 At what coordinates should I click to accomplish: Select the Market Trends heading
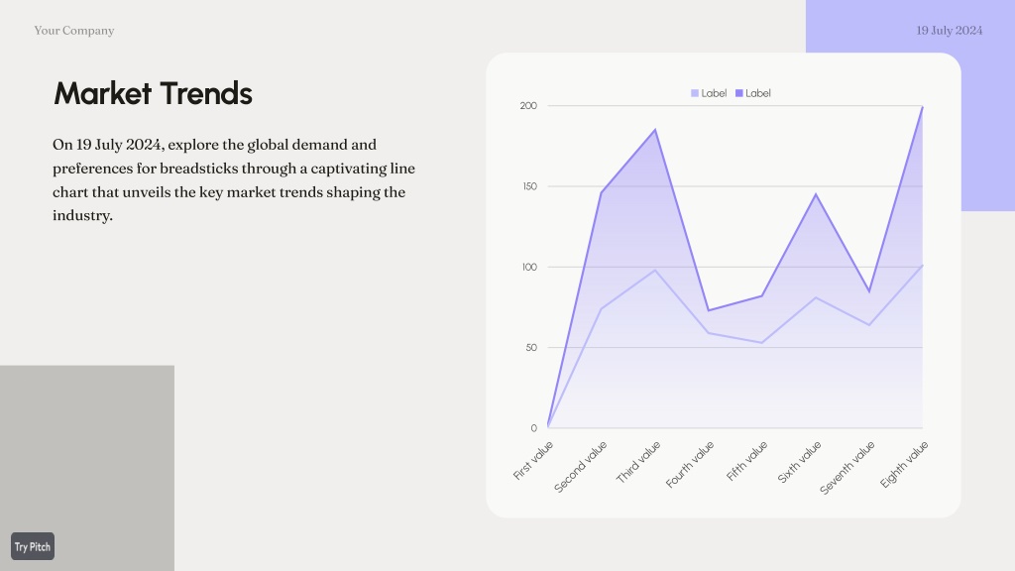point(153,93)
